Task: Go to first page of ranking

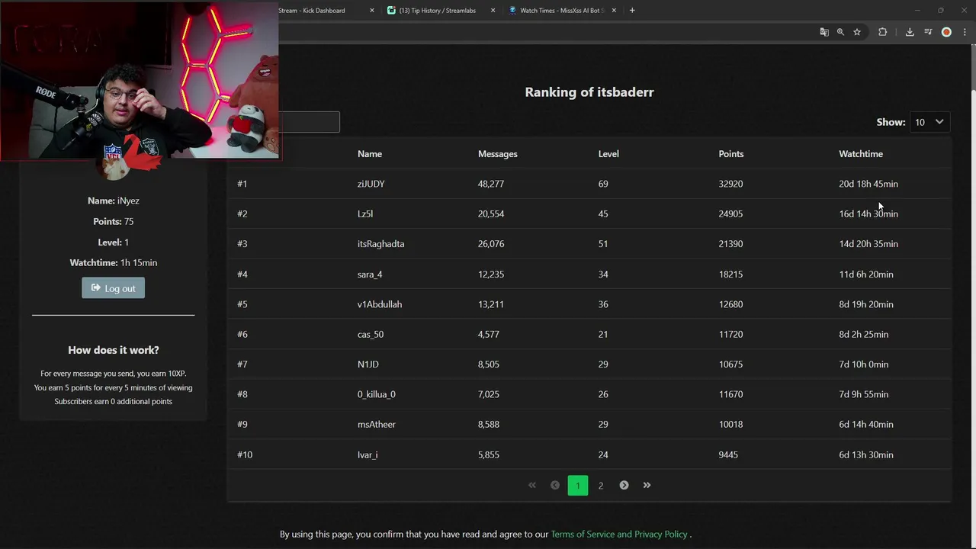Action: pos(532,485)
